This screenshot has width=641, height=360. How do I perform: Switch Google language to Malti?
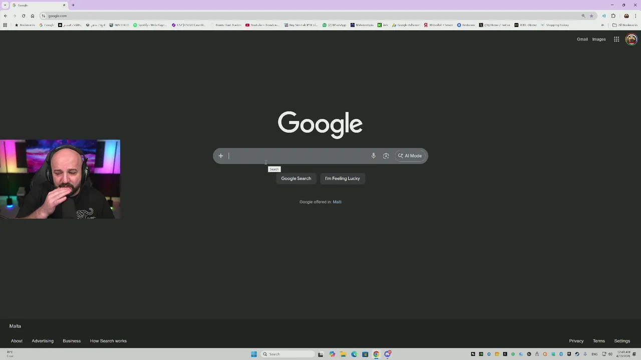337,202
